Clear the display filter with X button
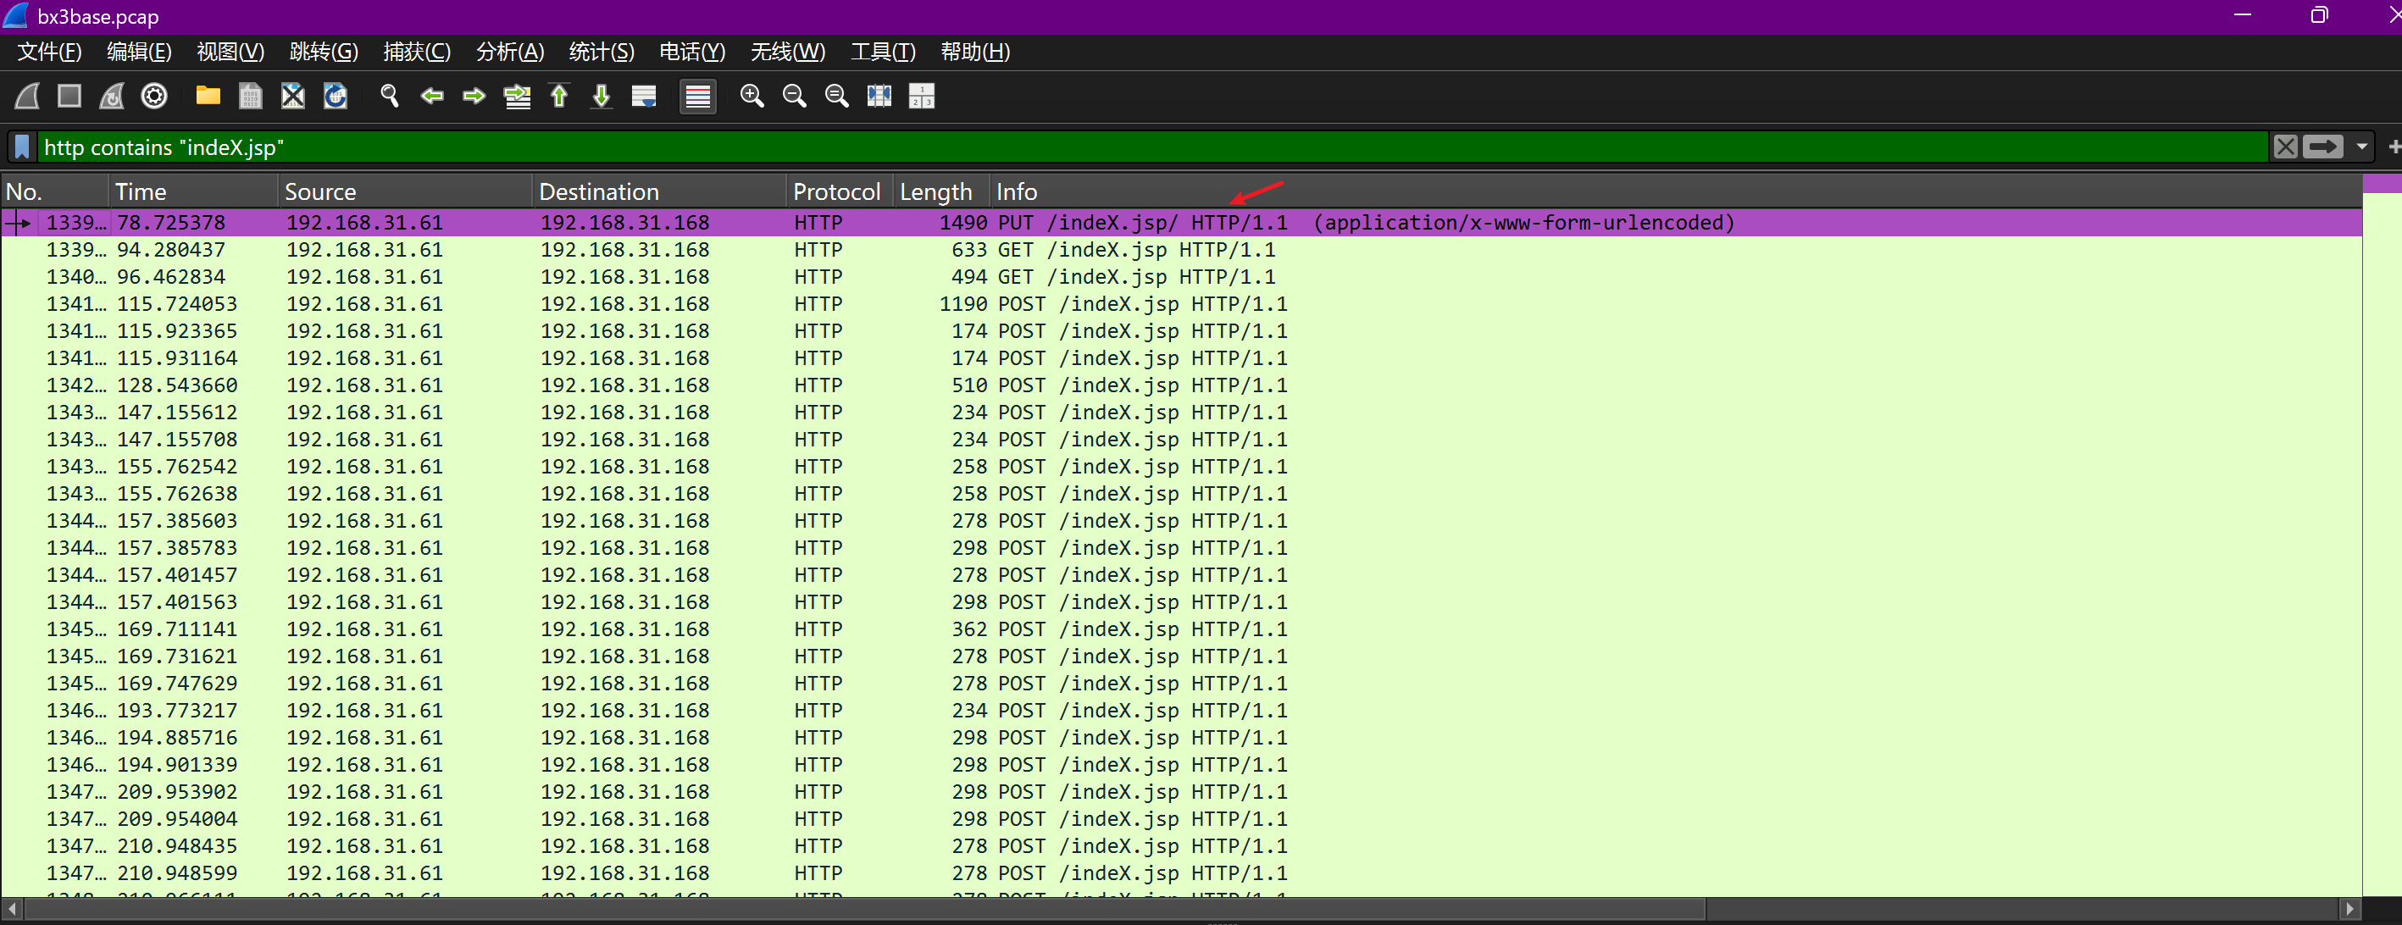Image resolution: width=2402 pixels, height=925 pixels. coord(2284,147)
